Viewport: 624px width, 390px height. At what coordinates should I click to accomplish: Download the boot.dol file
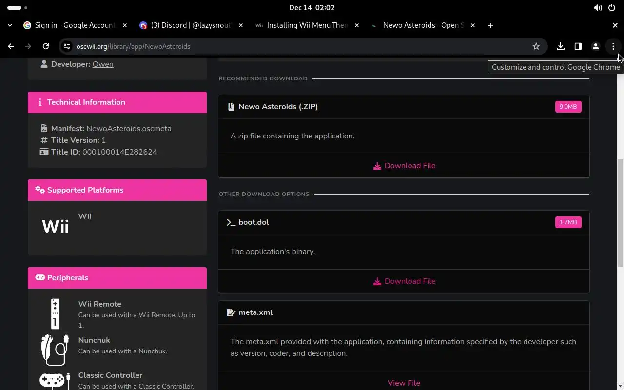(404, 281)
